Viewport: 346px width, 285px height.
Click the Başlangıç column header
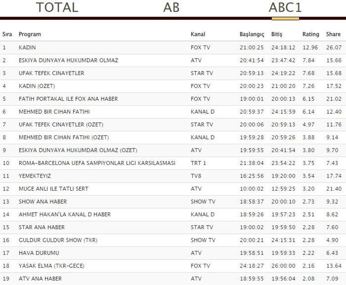(252, 35)
